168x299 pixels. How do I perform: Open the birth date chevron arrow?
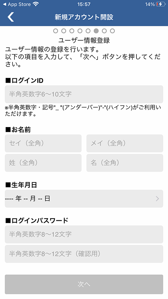coord(157,199)
